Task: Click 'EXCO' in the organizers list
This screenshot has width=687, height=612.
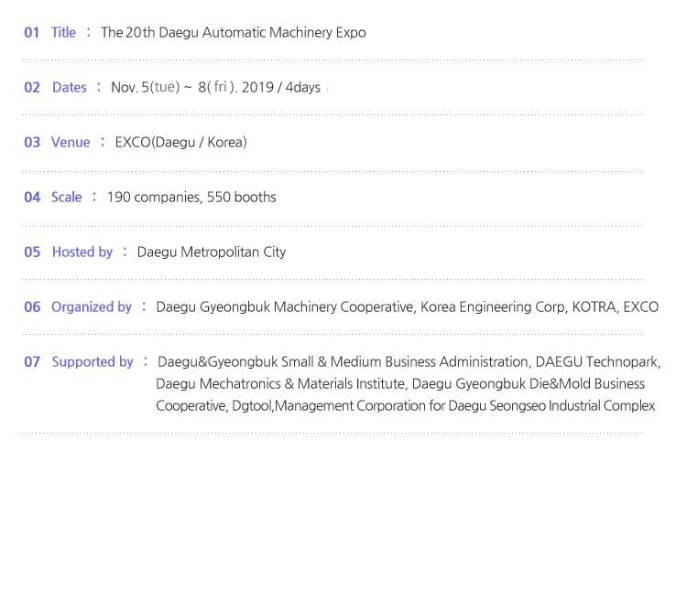Action: point(641,307)
